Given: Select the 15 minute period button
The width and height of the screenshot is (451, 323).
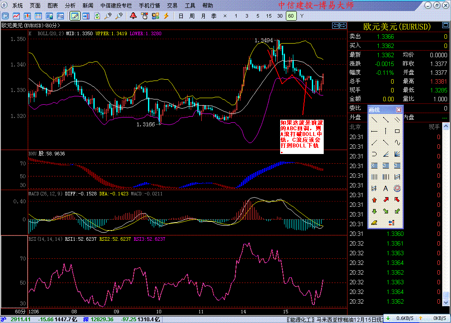Looking at the screenshot, I should (269, 16).
